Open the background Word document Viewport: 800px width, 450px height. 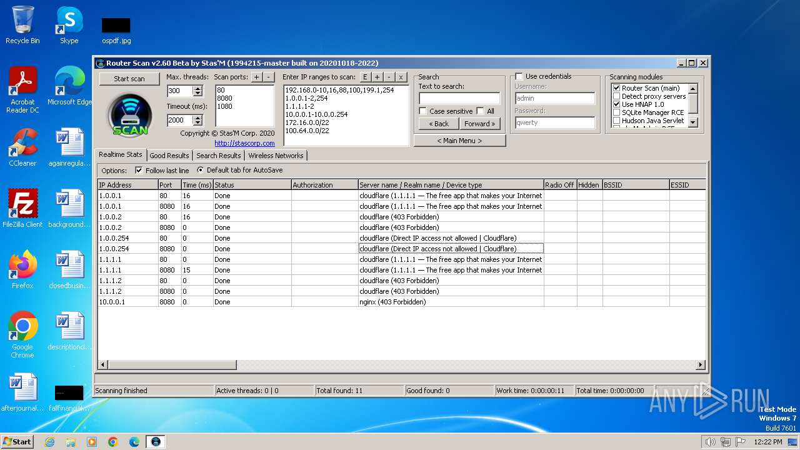[x=69, y=209]
